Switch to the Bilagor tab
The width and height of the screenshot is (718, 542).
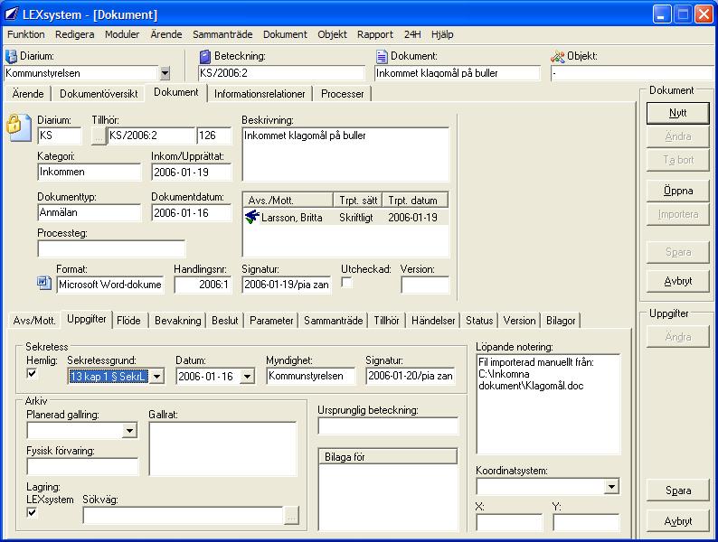pyautogui.click(x=561, y=321)
